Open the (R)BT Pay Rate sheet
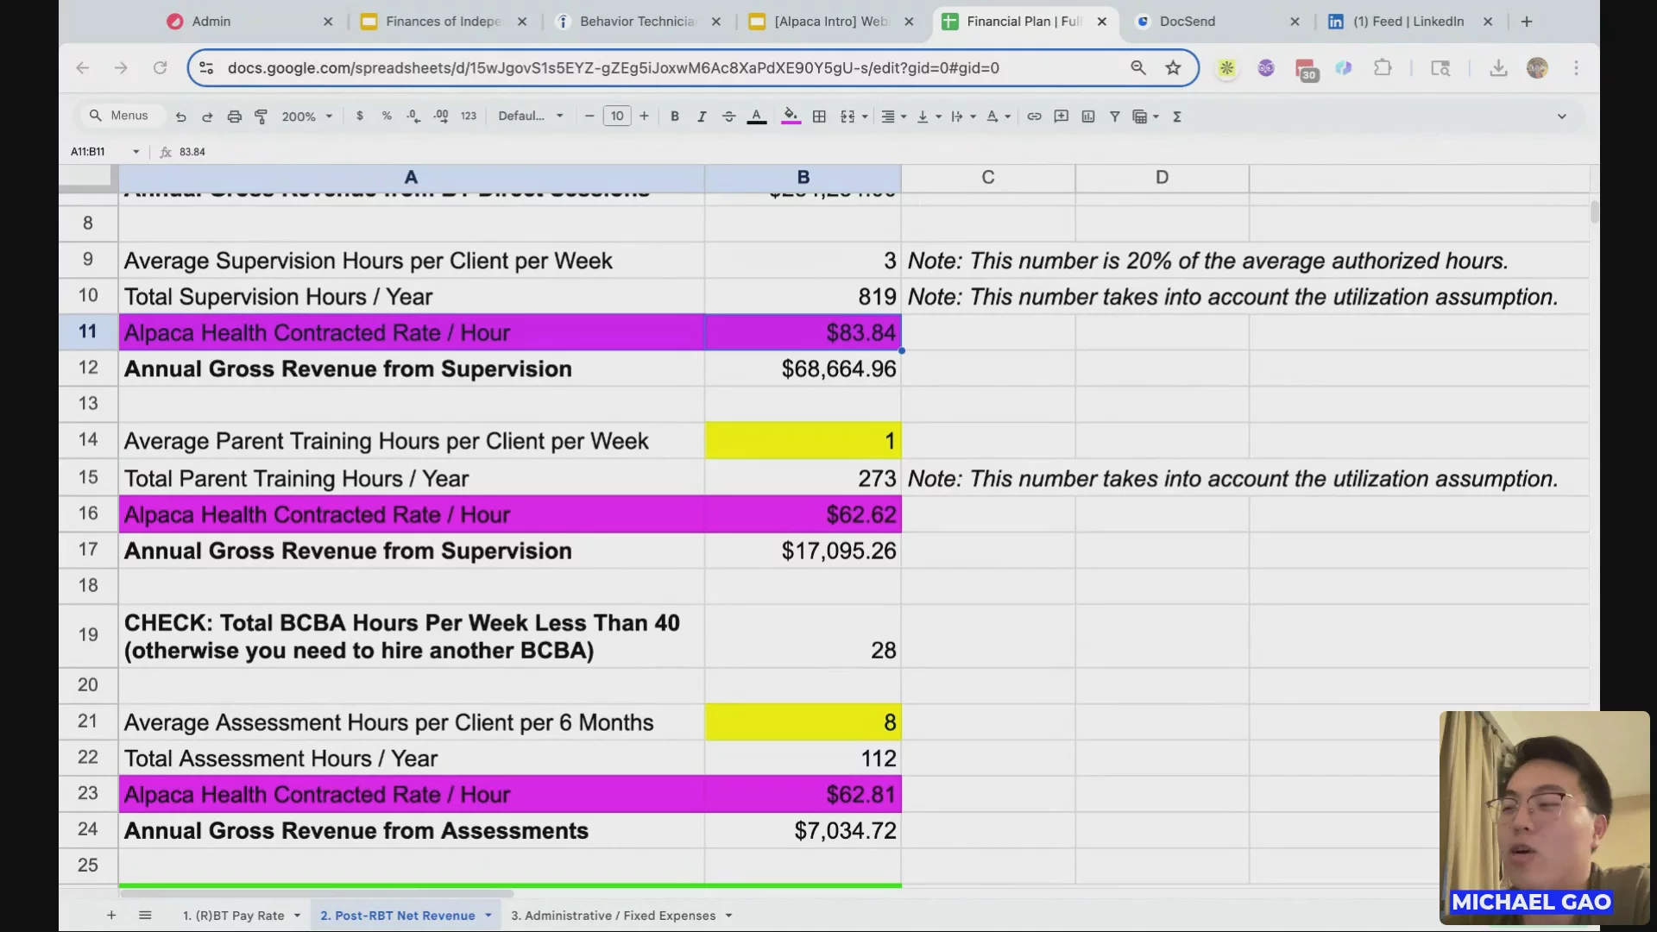This screenshot has height=932, width=1657. (233, 916)
